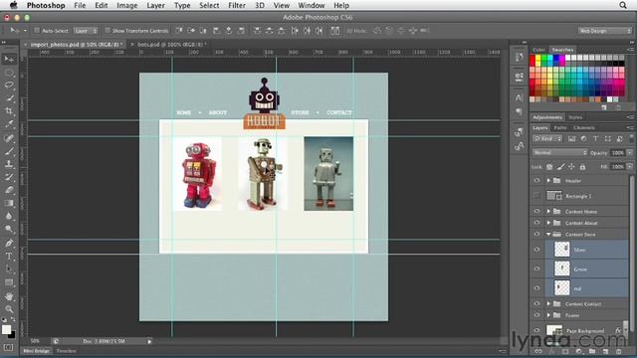Screen dimensions: 637x358
Task: Hide the Content Store group
Action: (x=537, y=235)
